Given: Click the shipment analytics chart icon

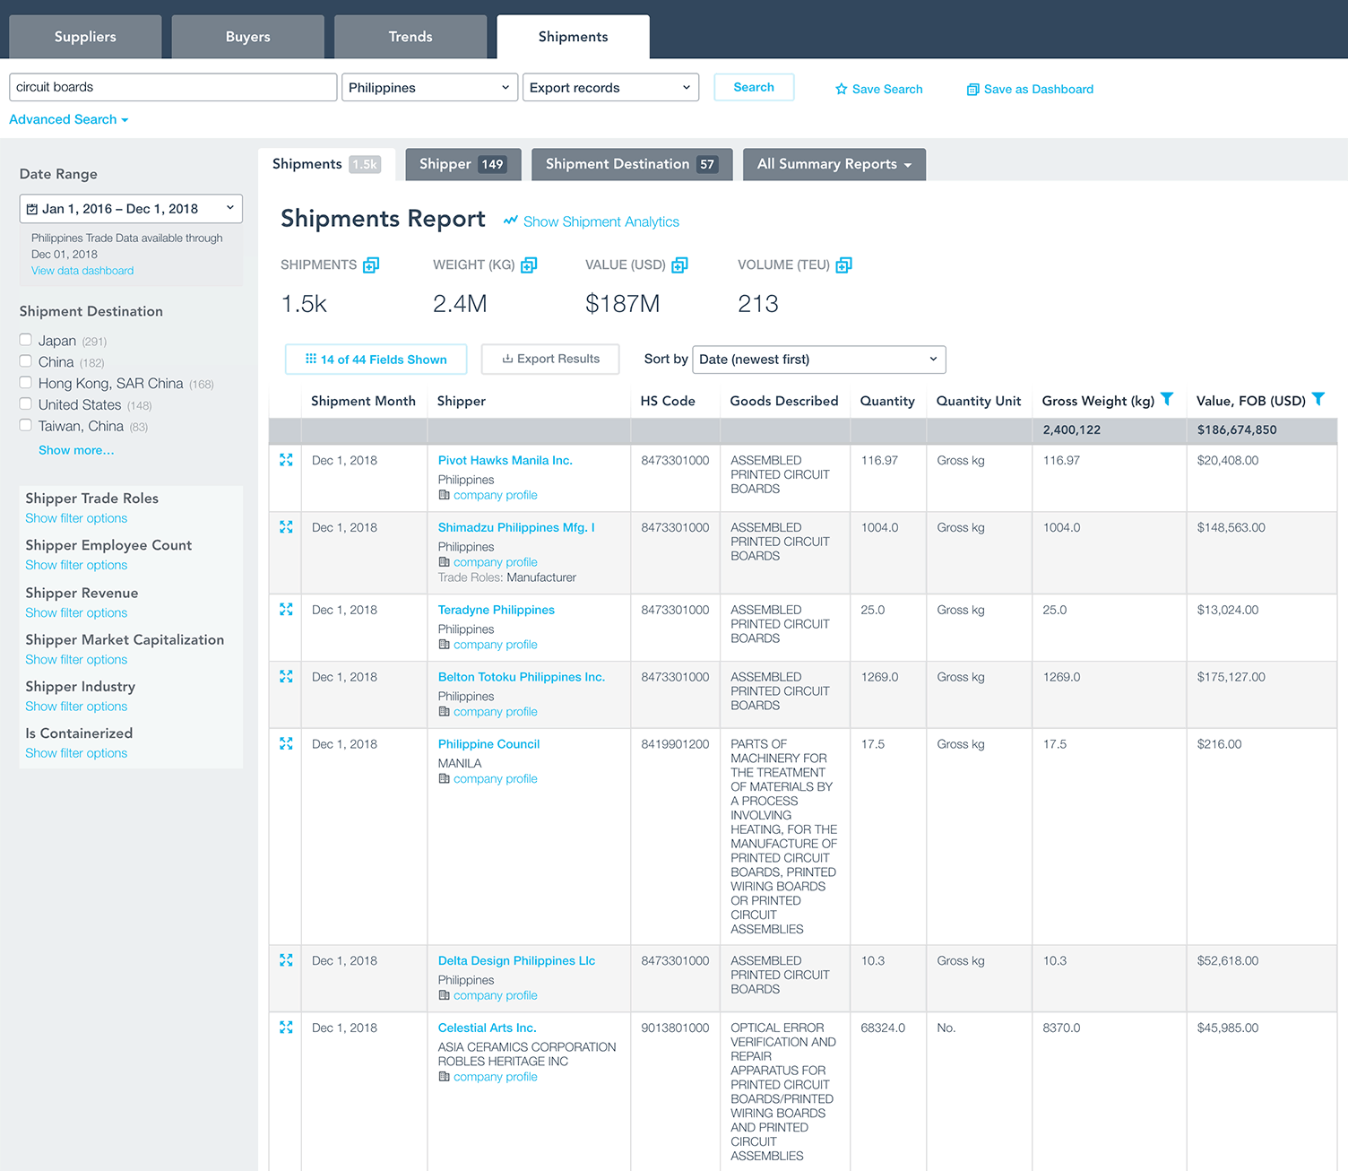Looking at the screenshot, I should [x=511, y=221].
